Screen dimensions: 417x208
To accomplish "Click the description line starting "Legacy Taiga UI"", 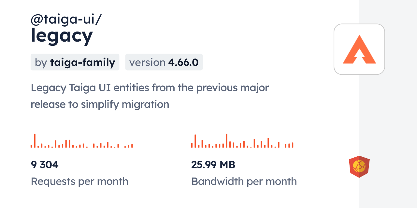I will [x=150, y=88].
